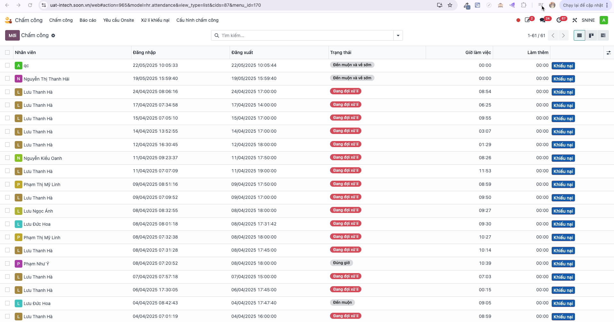Click Chạy lại để cập nhật button

point(583,5)
